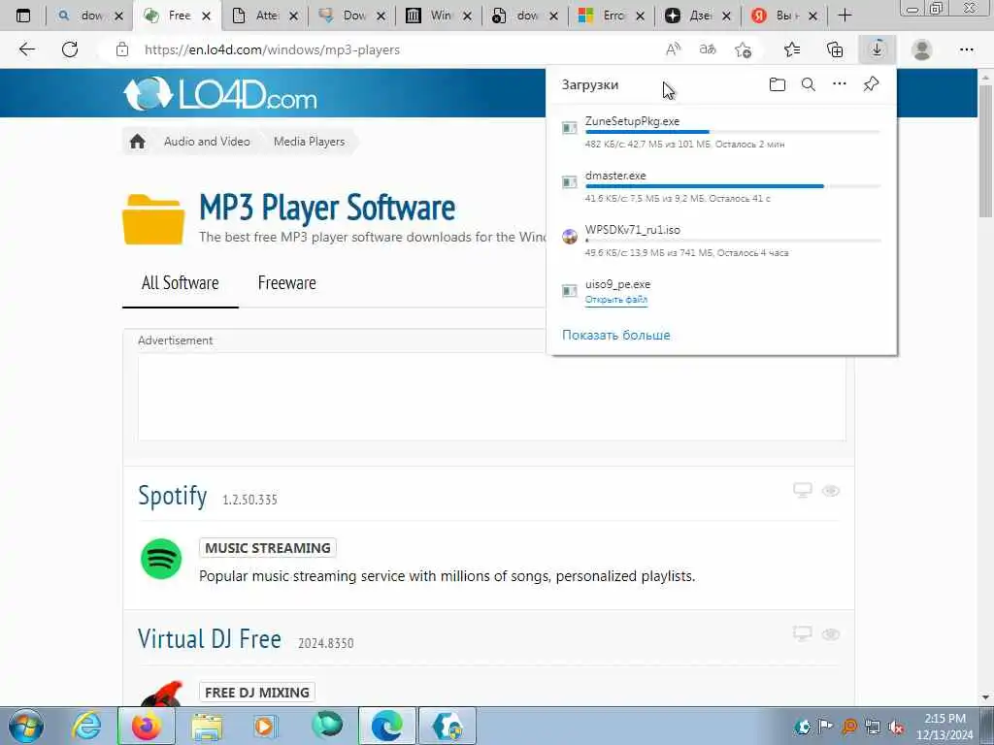Reload the current page
Image resolution: width=994 pixels, height=745 pixels.
pyautogui.click(x=70, y=49)
